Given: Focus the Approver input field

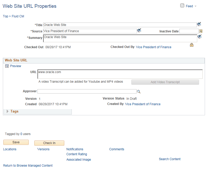Looking at the screenshot, I should coord(87,91).
